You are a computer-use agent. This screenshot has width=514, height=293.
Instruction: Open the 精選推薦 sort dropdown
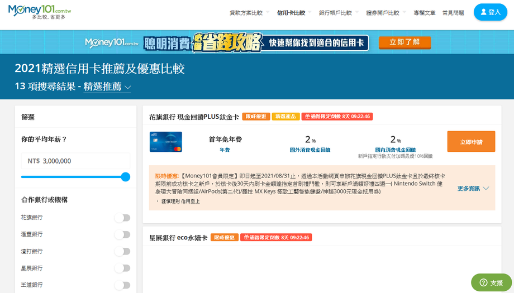[x=107, y=87]
